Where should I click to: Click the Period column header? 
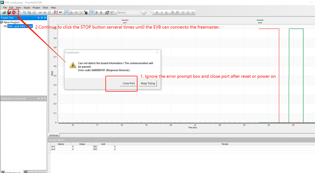click(x=225, y=144)
